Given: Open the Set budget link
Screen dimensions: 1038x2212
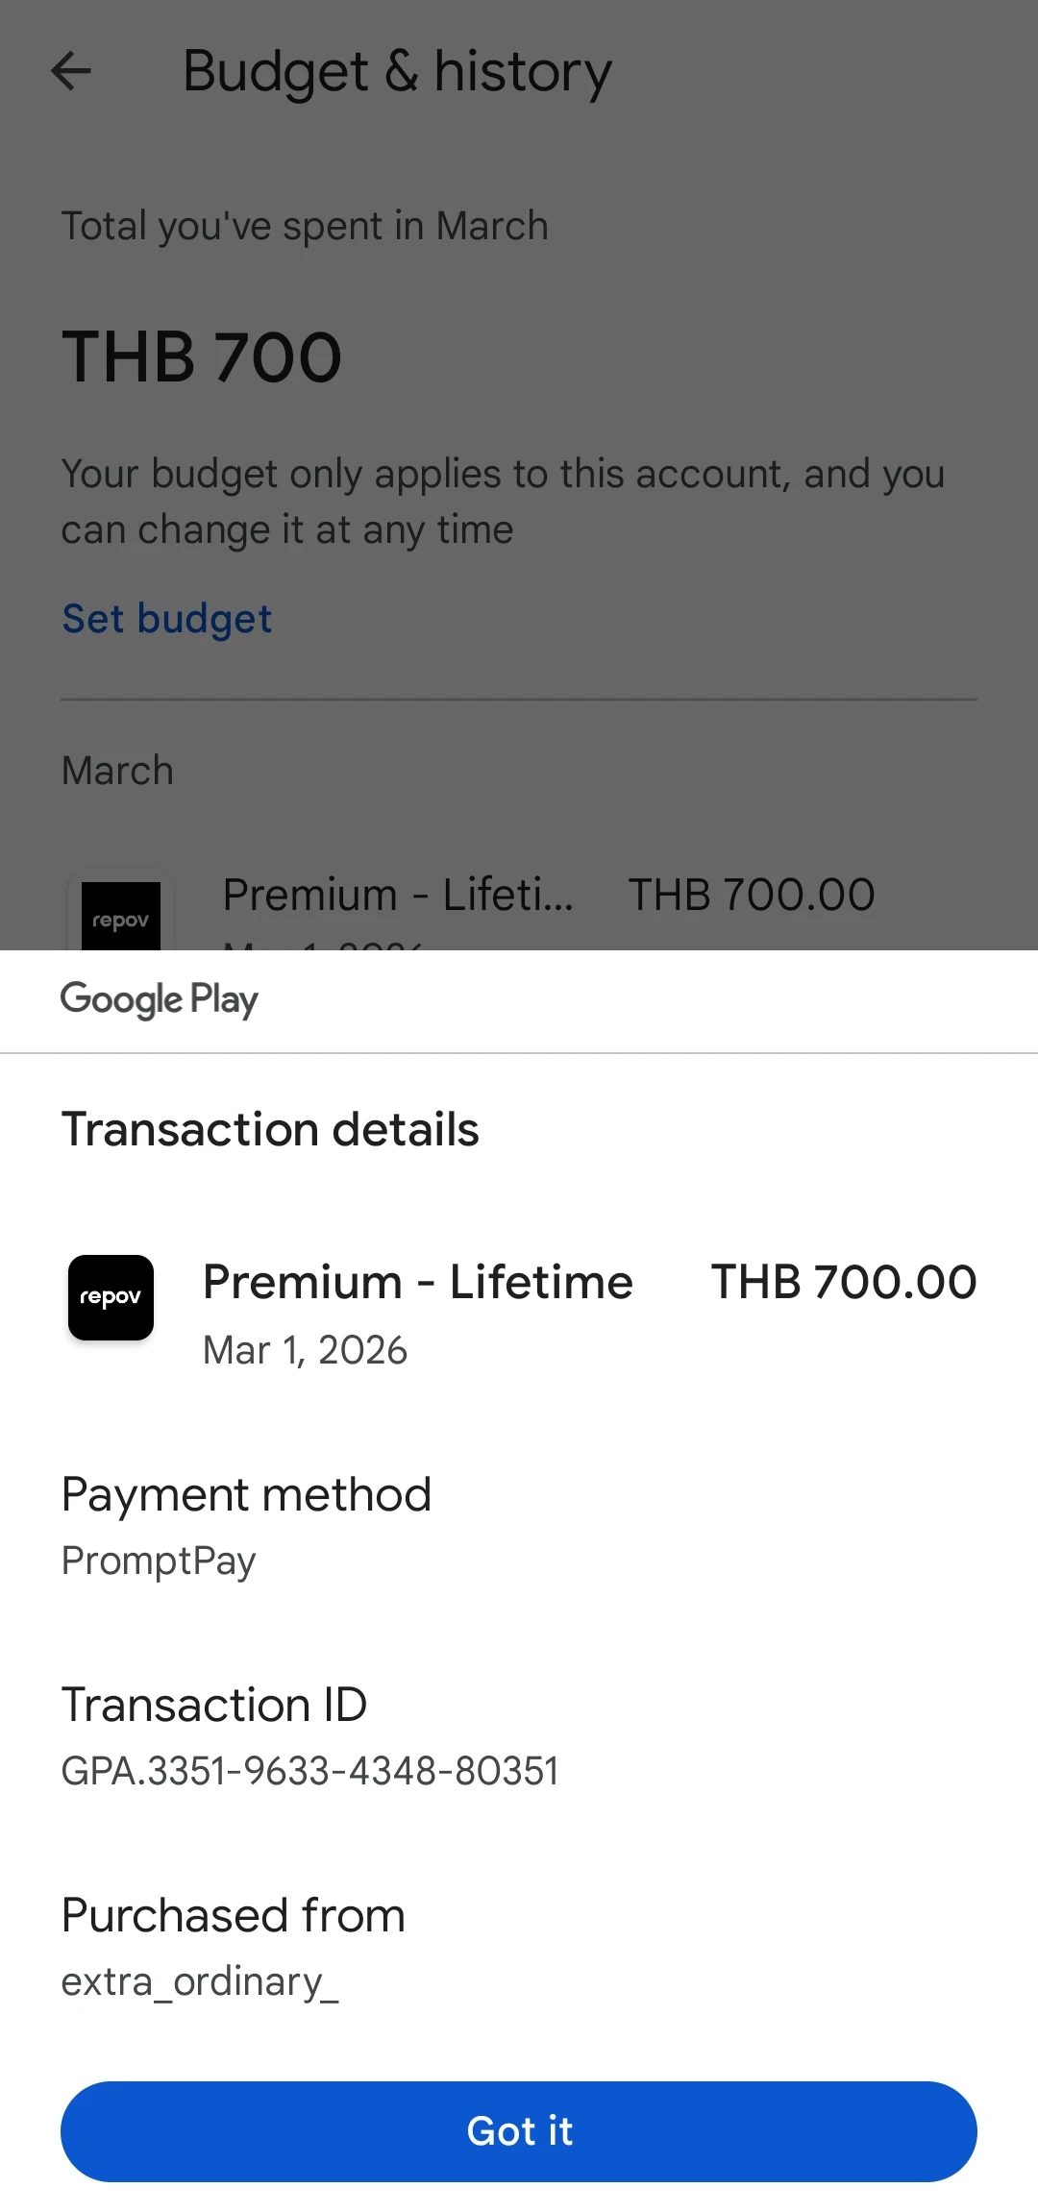Looking at the screenshot, I should 166,619.
